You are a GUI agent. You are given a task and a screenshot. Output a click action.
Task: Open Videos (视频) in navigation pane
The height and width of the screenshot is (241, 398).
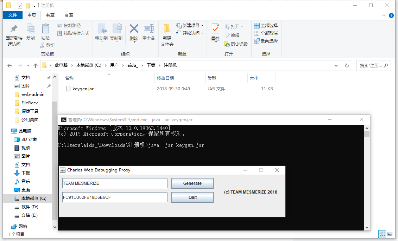[22, 148]
